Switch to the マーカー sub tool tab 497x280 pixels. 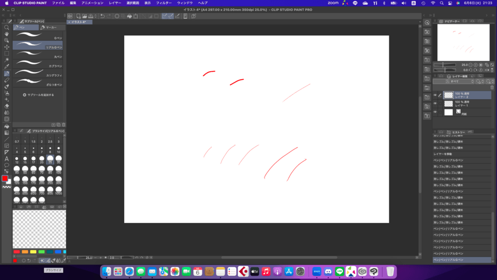pyautogui.click(x=52, y=27)
